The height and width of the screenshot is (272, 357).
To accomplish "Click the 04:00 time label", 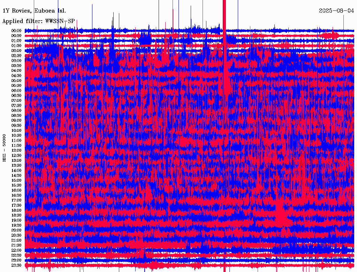I will 16,71.
